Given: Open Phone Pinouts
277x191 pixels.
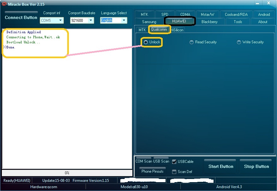Looking at the screenshot, I should 152,171.
